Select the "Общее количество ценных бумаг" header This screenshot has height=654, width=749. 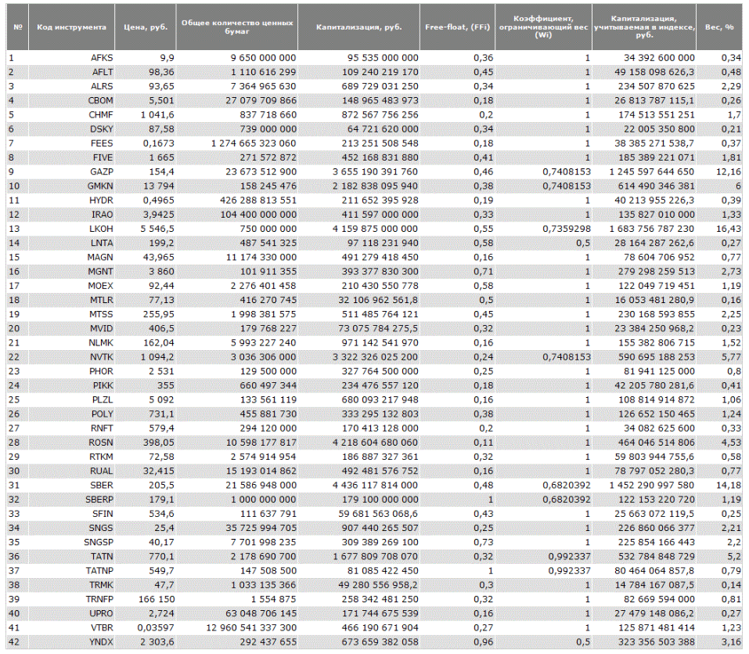tap(237, 27)
